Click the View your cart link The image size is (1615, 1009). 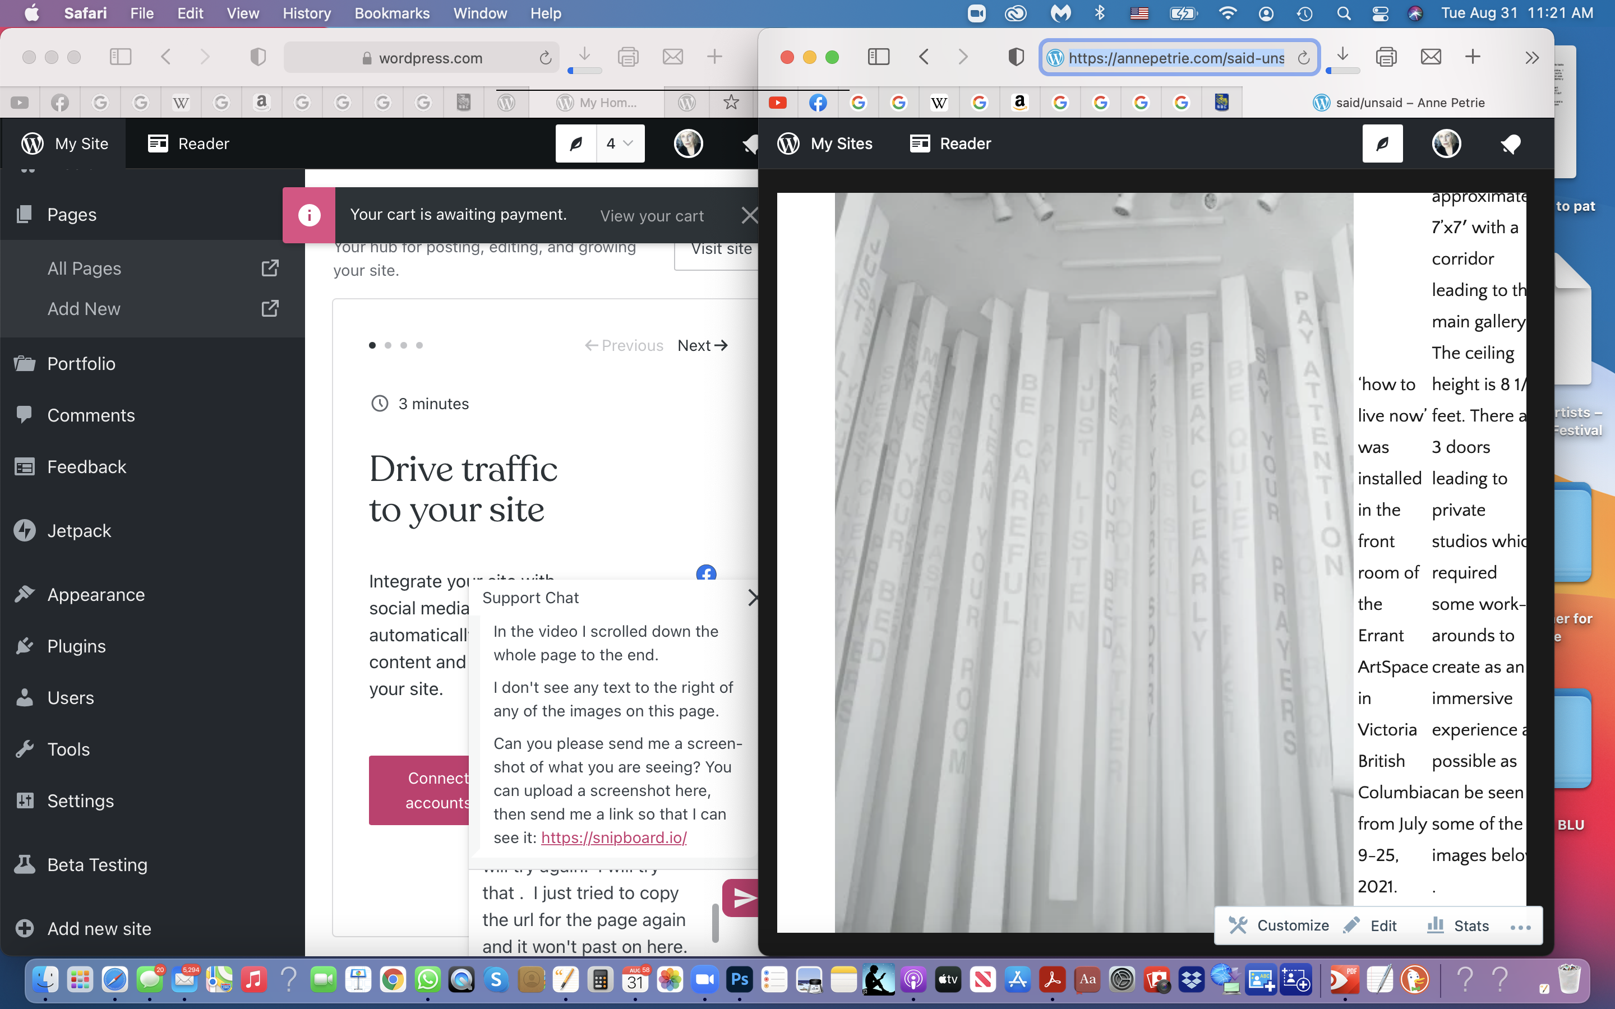pyautogui.click(x=652, y=216)
